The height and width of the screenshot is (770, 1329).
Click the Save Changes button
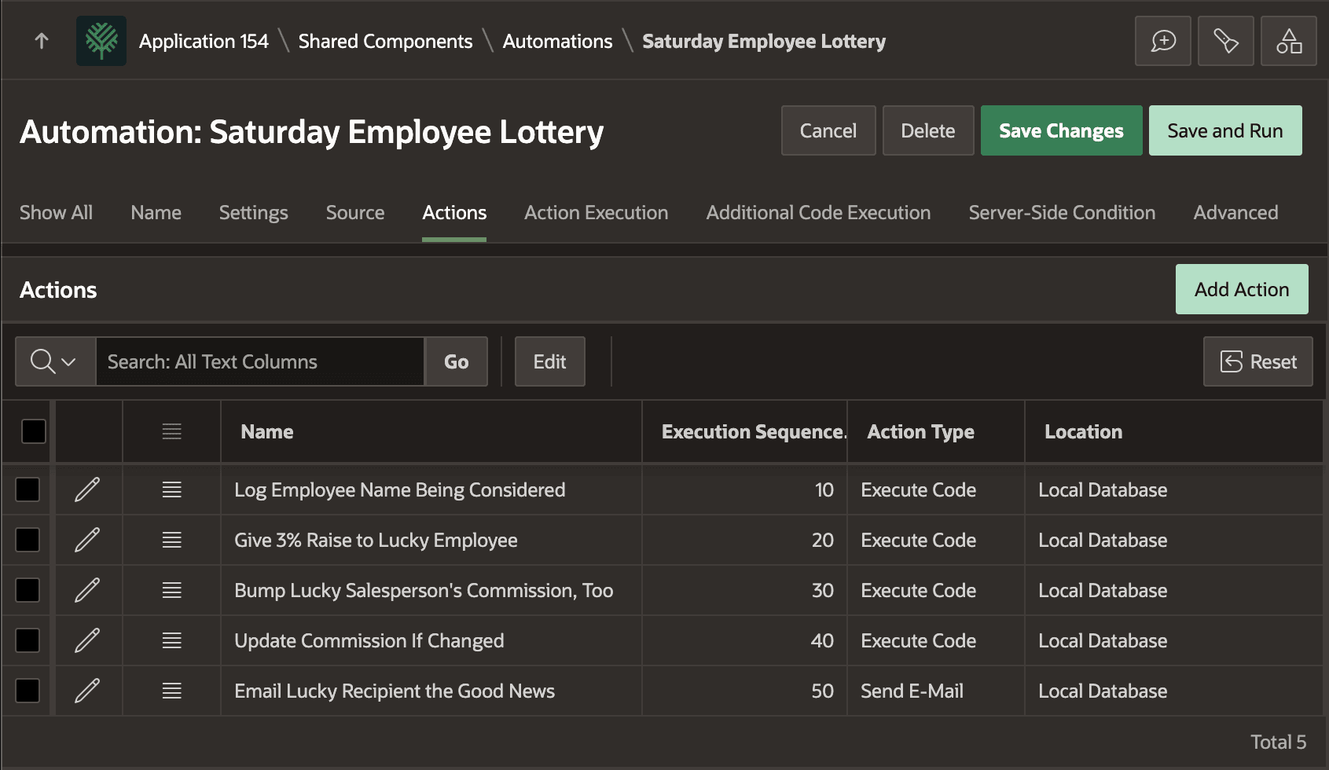click(x=1061, y=130)
